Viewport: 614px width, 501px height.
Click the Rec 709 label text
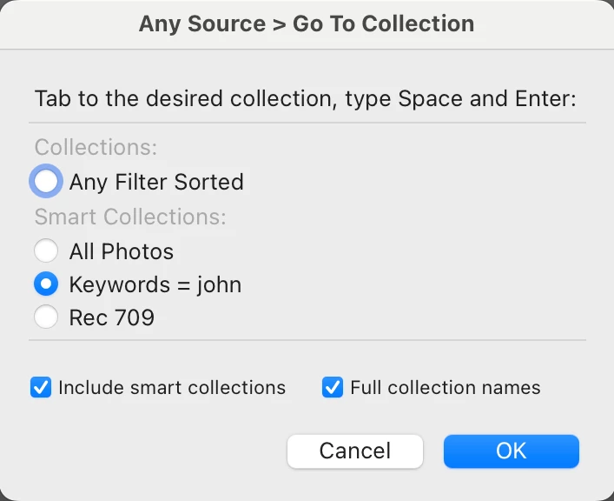(112, 317)
